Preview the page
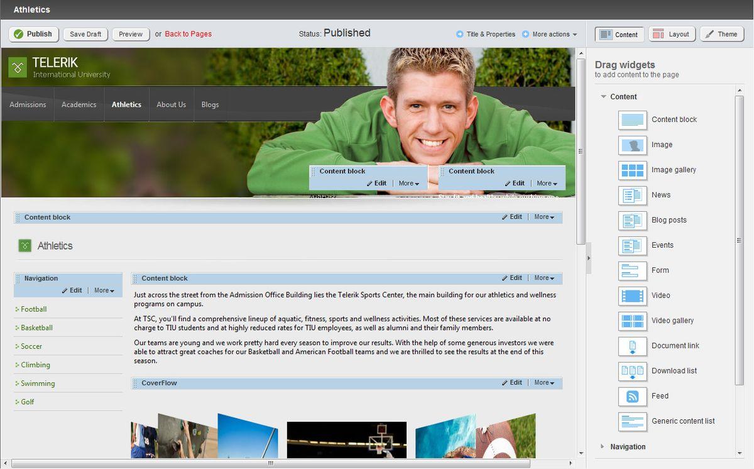 (x=131, y=34)
